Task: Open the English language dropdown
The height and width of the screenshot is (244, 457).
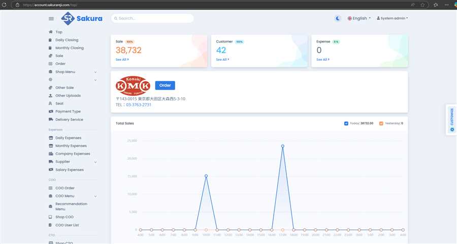Action: click(359, 18)
